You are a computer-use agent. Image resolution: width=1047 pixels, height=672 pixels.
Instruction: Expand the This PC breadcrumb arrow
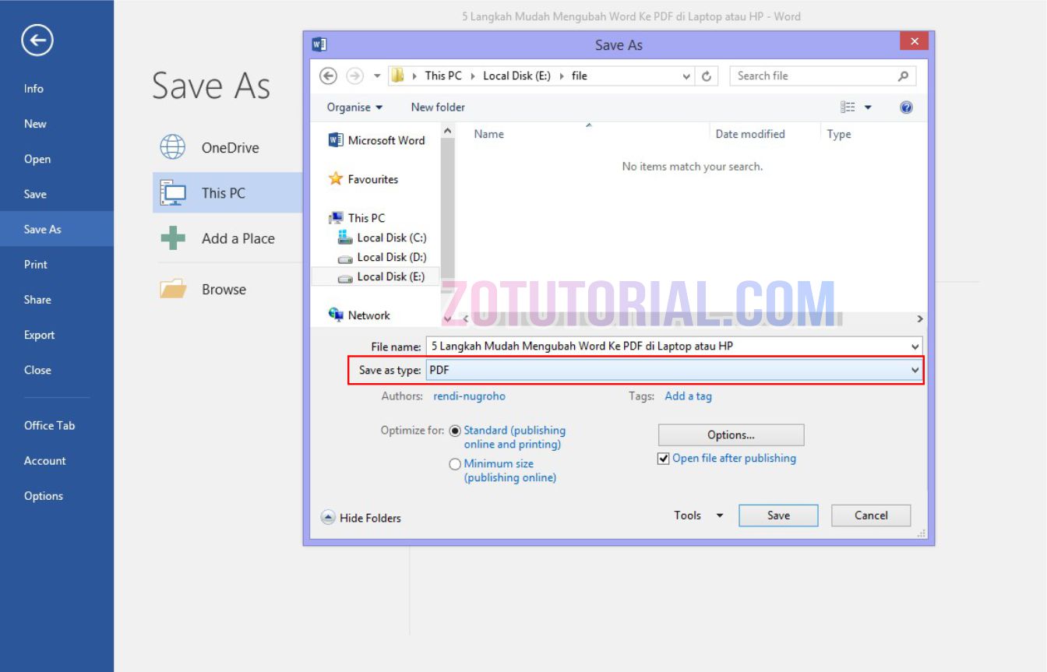coord(472,76)
